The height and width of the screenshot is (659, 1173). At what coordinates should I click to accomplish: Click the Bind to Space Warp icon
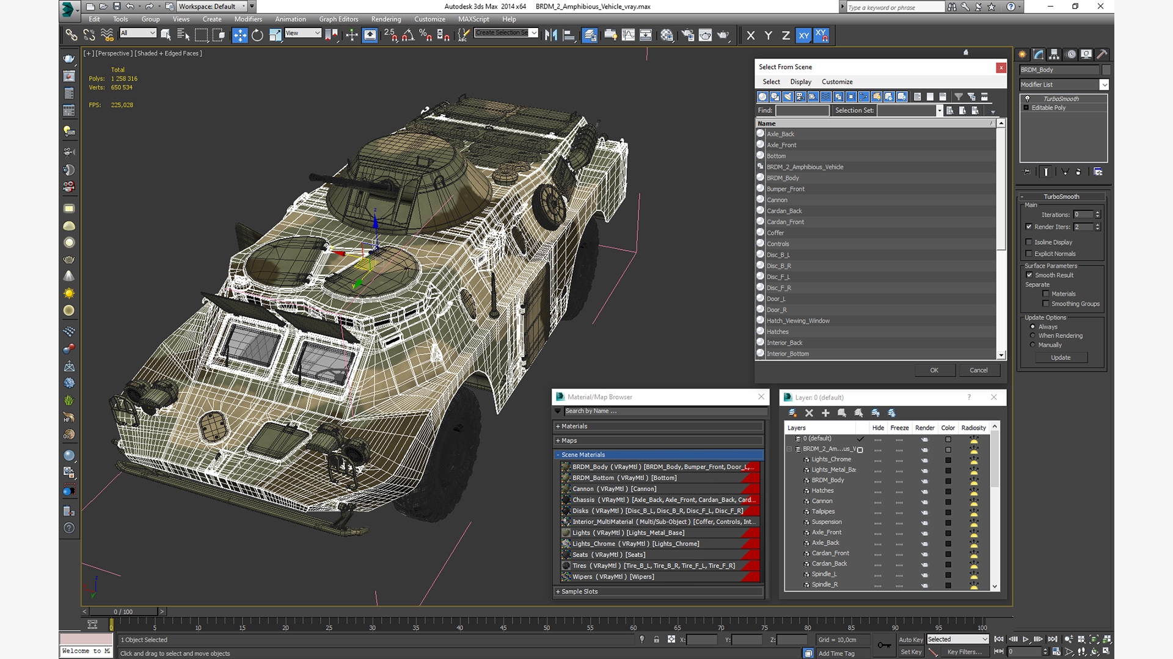coord(107,35)
